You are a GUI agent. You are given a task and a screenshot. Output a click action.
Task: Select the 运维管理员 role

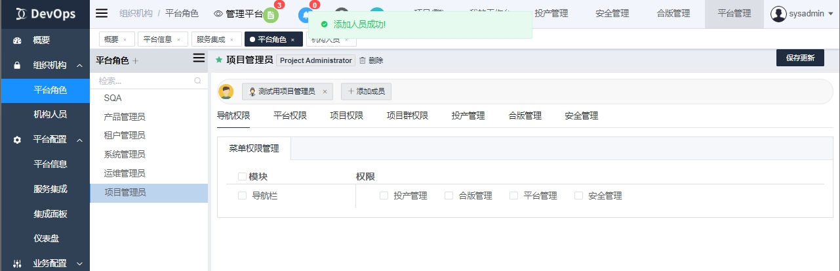[149, 174]
